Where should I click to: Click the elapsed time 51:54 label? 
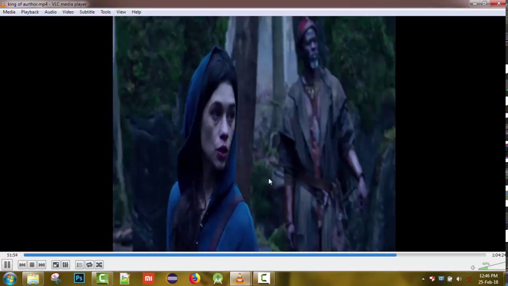tap(12, 255)
